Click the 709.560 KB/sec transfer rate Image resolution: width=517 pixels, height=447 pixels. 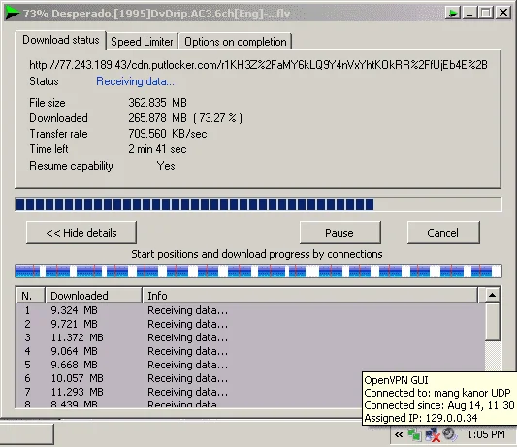(x=168, y=134)
